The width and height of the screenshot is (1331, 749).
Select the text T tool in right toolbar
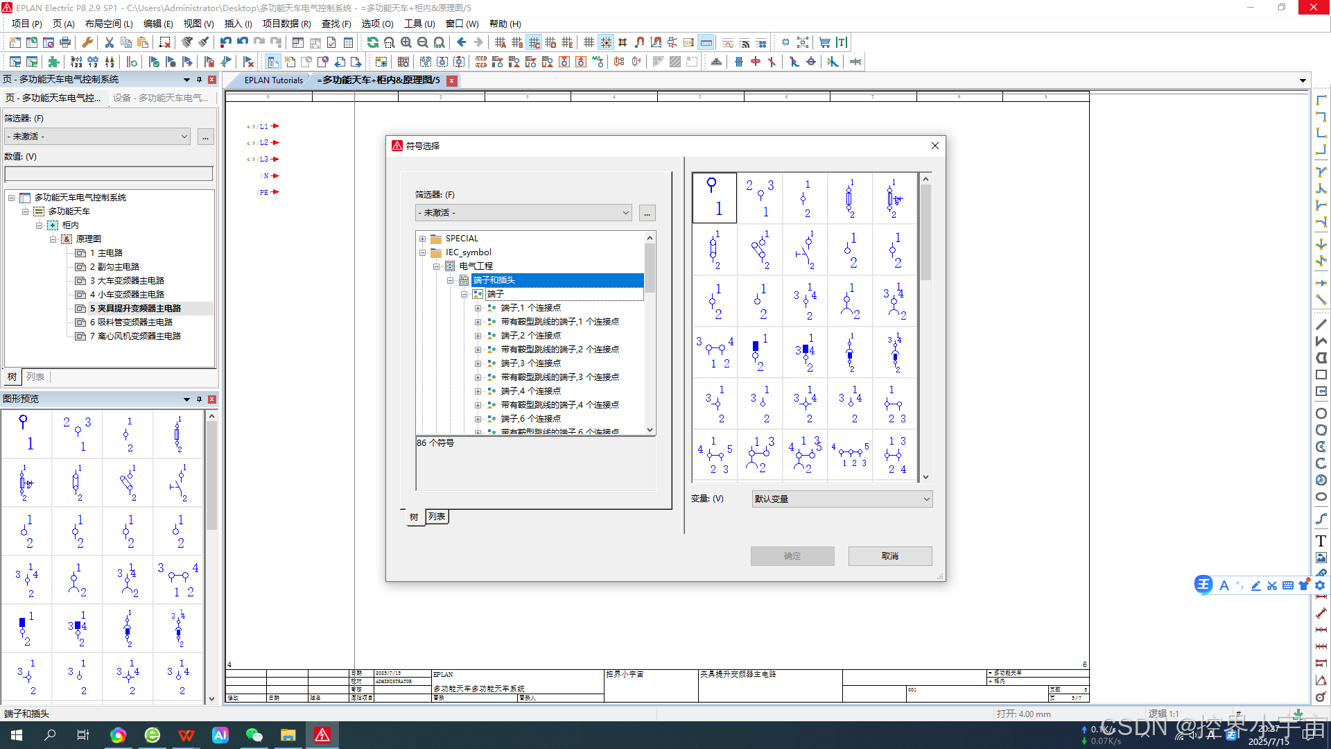pos(1321,541)
